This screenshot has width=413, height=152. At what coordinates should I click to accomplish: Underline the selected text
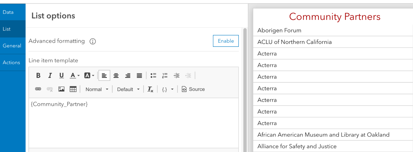(61, 76)
